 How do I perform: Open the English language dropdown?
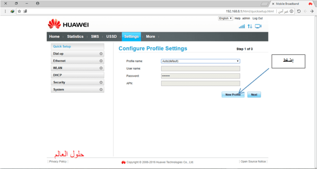225,18
